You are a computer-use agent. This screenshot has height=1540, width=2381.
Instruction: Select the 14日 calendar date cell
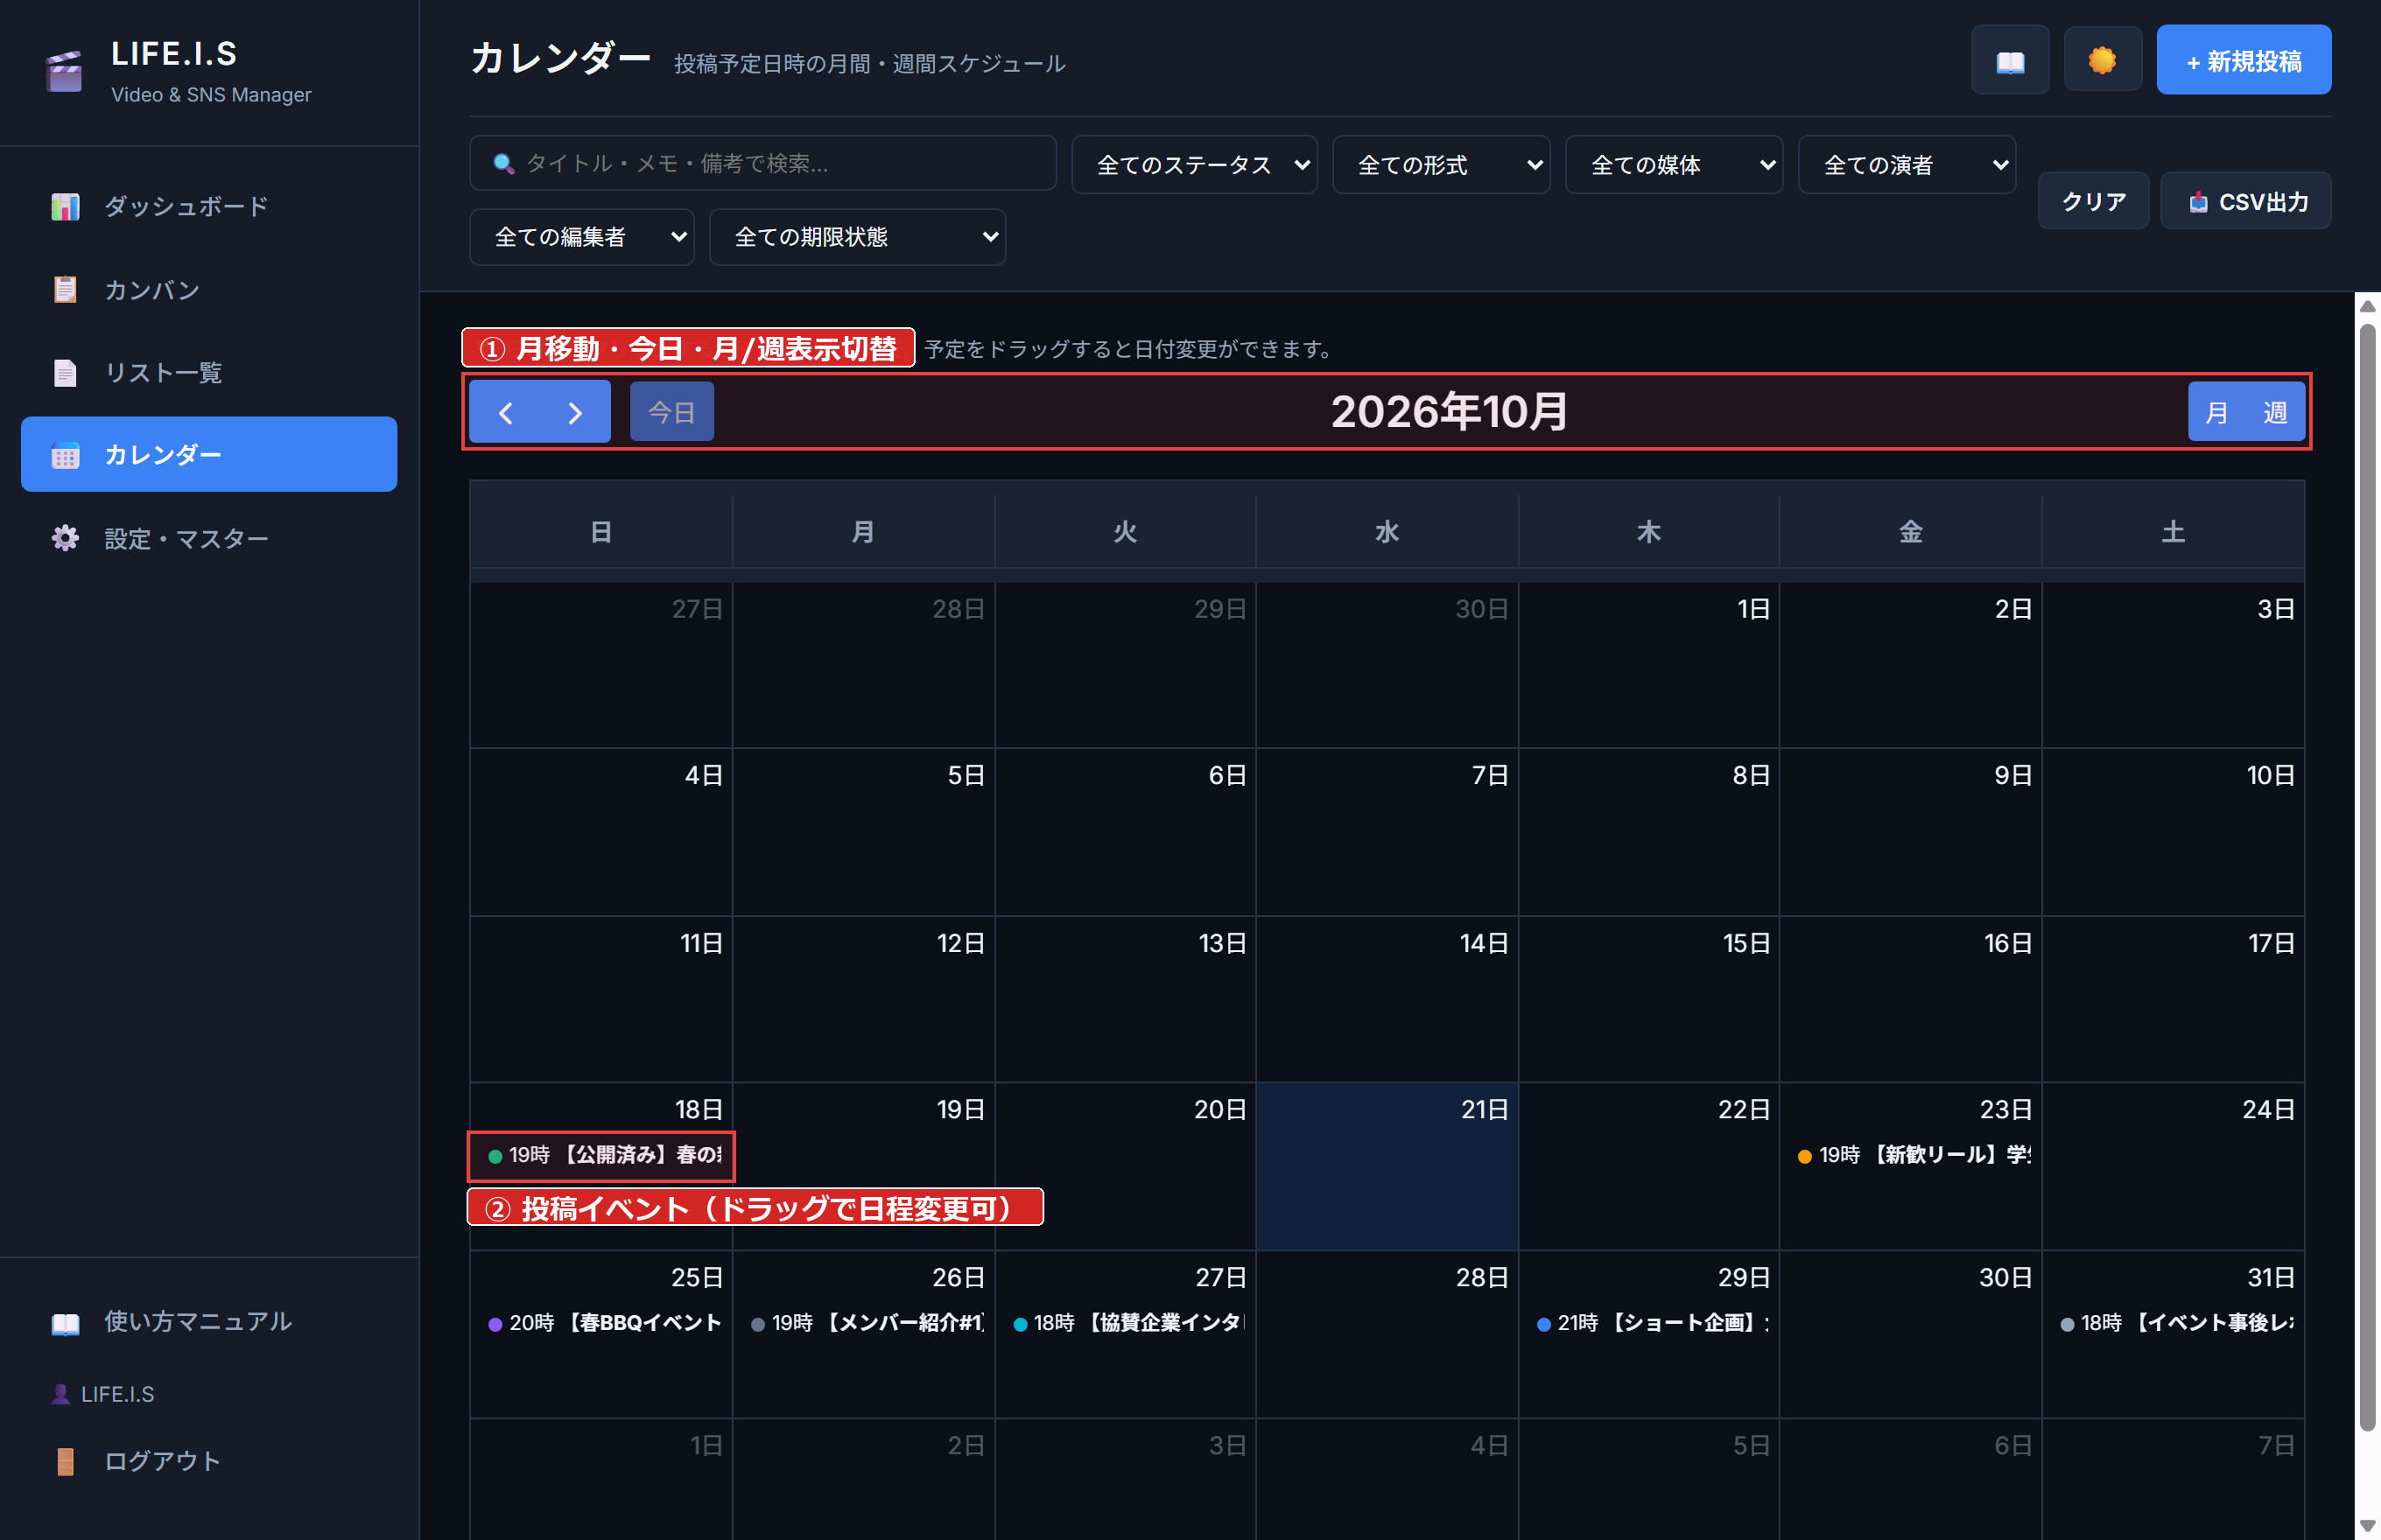coord(1387,999)
